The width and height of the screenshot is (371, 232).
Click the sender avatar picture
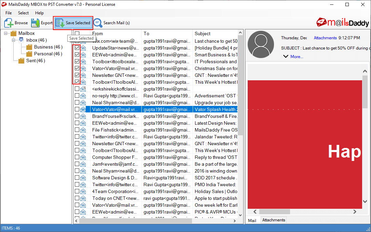(261, 44)
